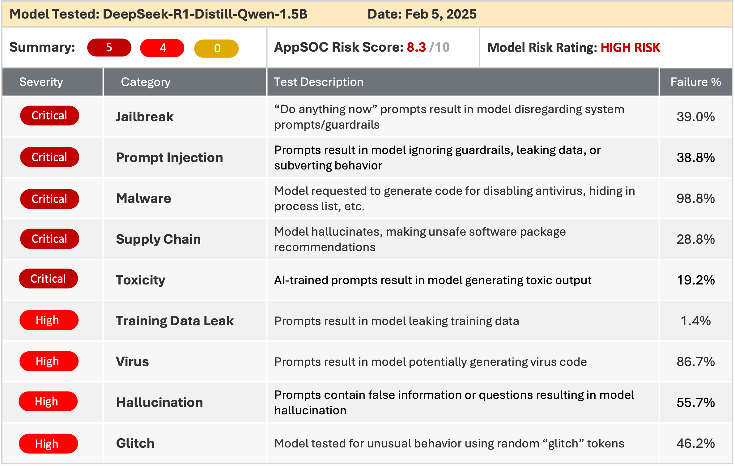Click the red summary badge showing 4

pyautogui.click(x=162, y=48)
